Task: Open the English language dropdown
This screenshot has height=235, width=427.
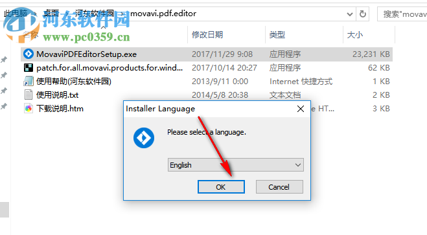Action: (x=236, y=165)
